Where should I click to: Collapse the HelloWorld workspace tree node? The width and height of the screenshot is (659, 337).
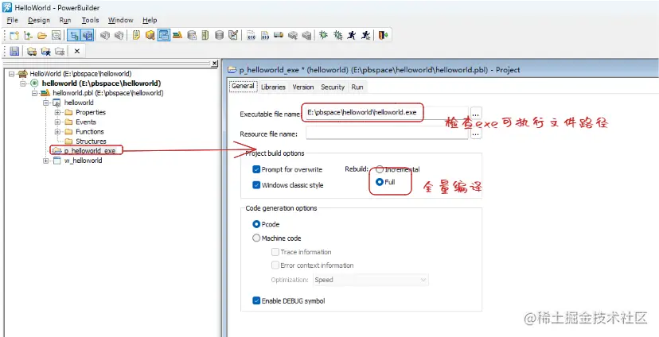(x=11, y=73)
